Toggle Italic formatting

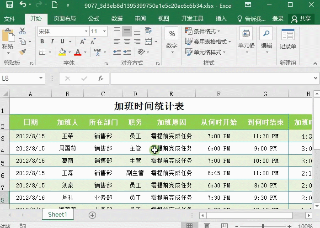tap(52, 41)
